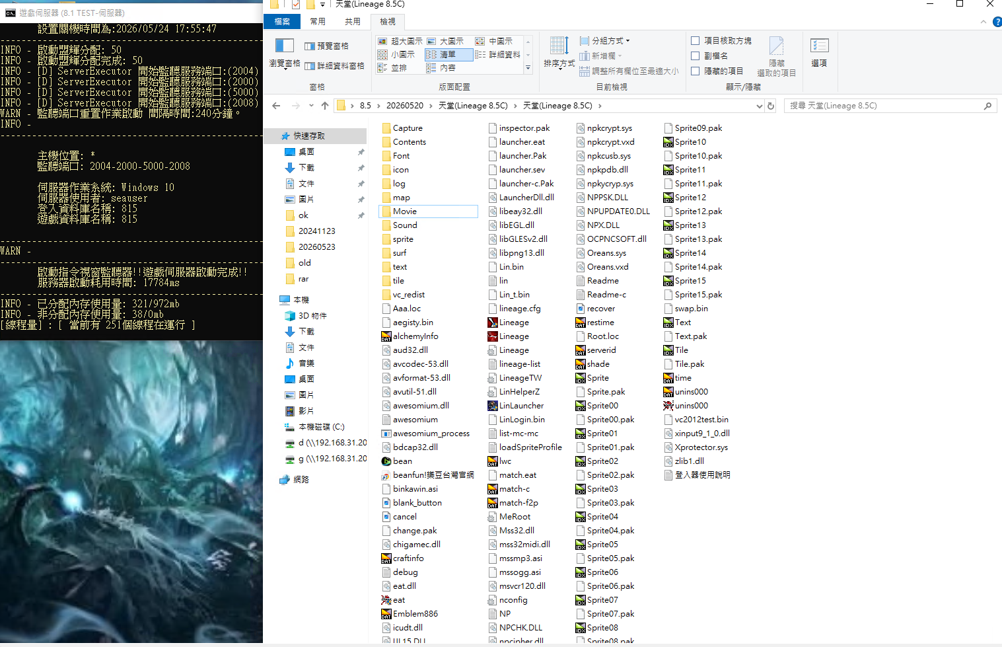The width and height of the screenshot is (1002, 647).
Task: Toggle the 副檔名 file extensions checkbox
Action: coord(695,56)
